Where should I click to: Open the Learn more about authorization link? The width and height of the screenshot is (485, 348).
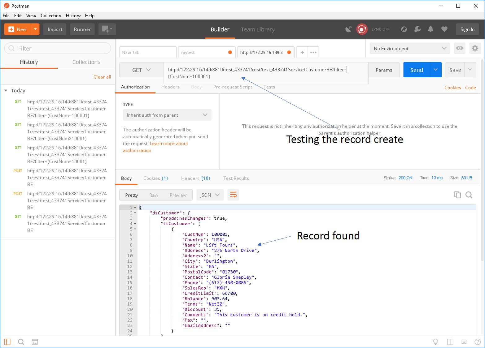click(155, 147)
